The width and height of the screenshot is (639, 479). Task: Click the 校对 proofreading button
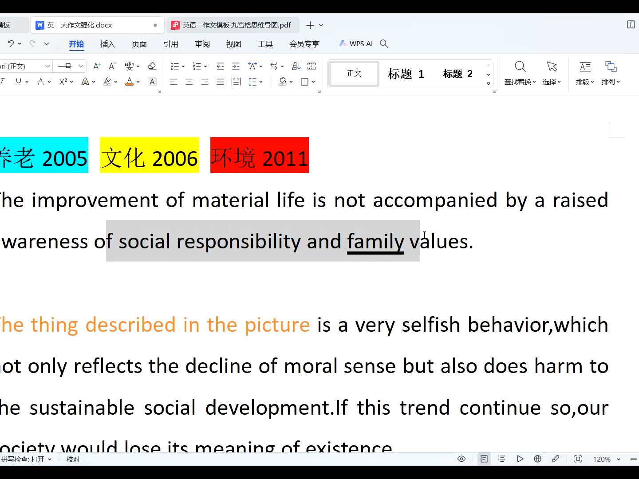(73, 459)
